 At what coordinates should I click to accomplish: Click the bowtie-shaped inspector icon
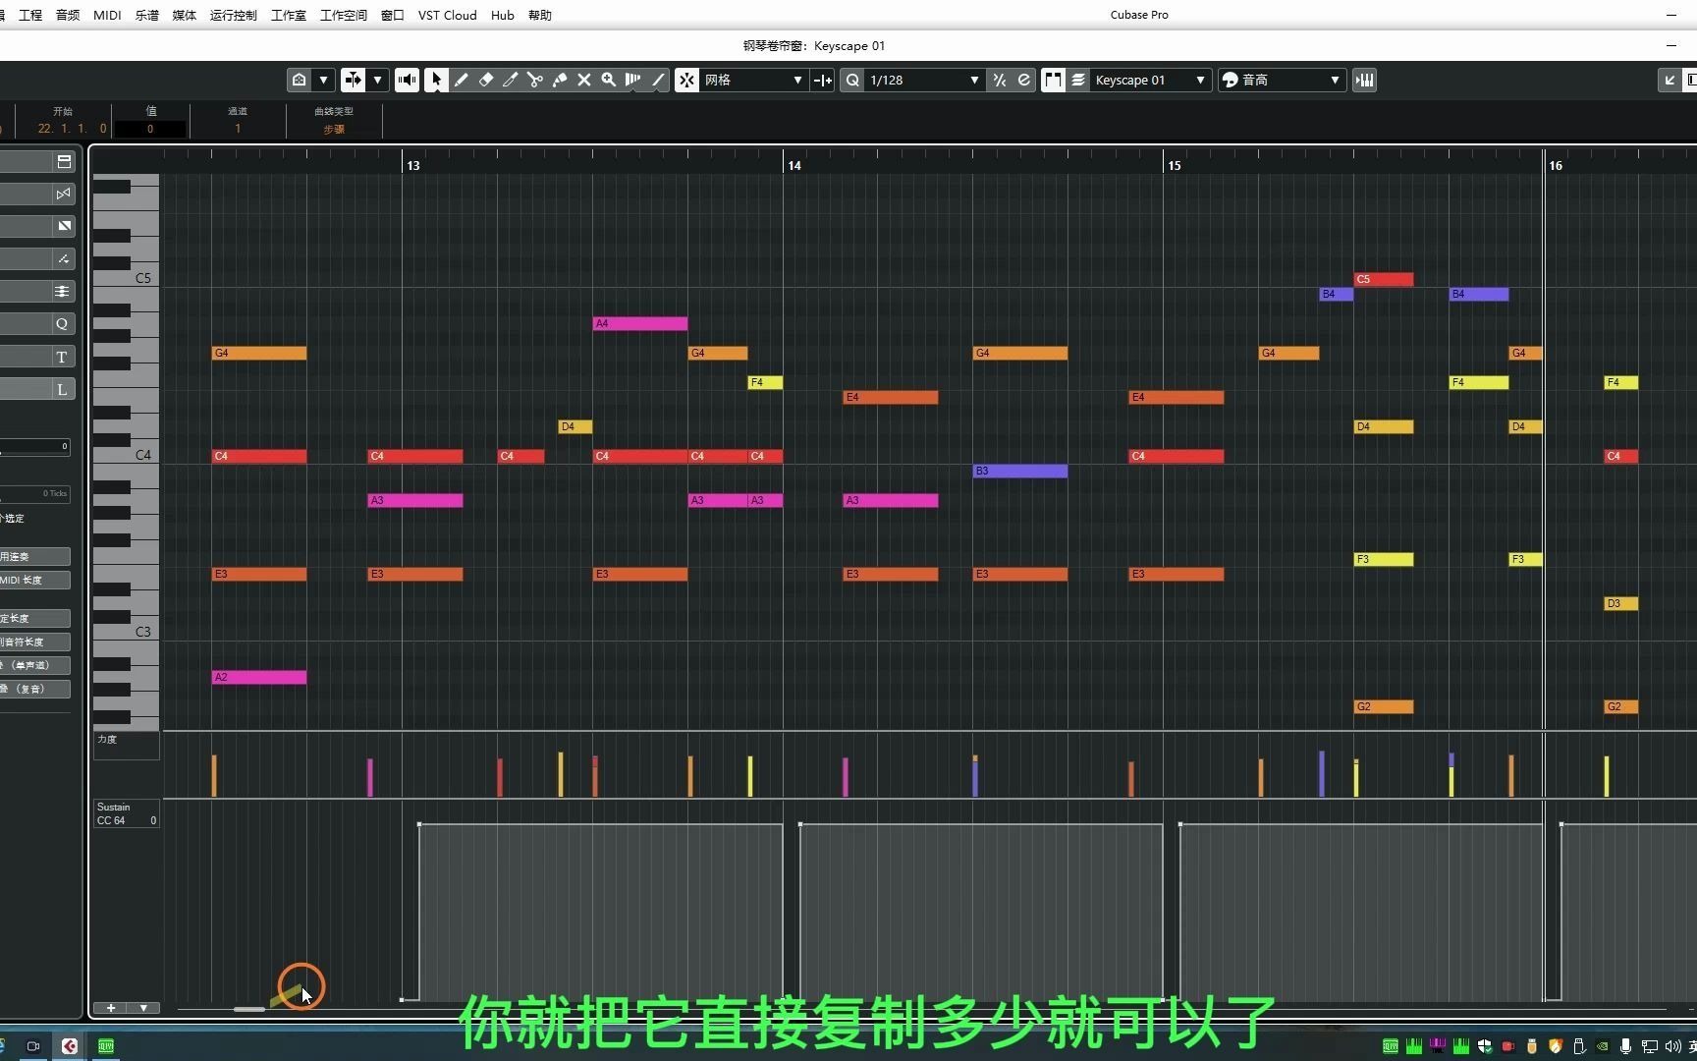coord(64,194)
